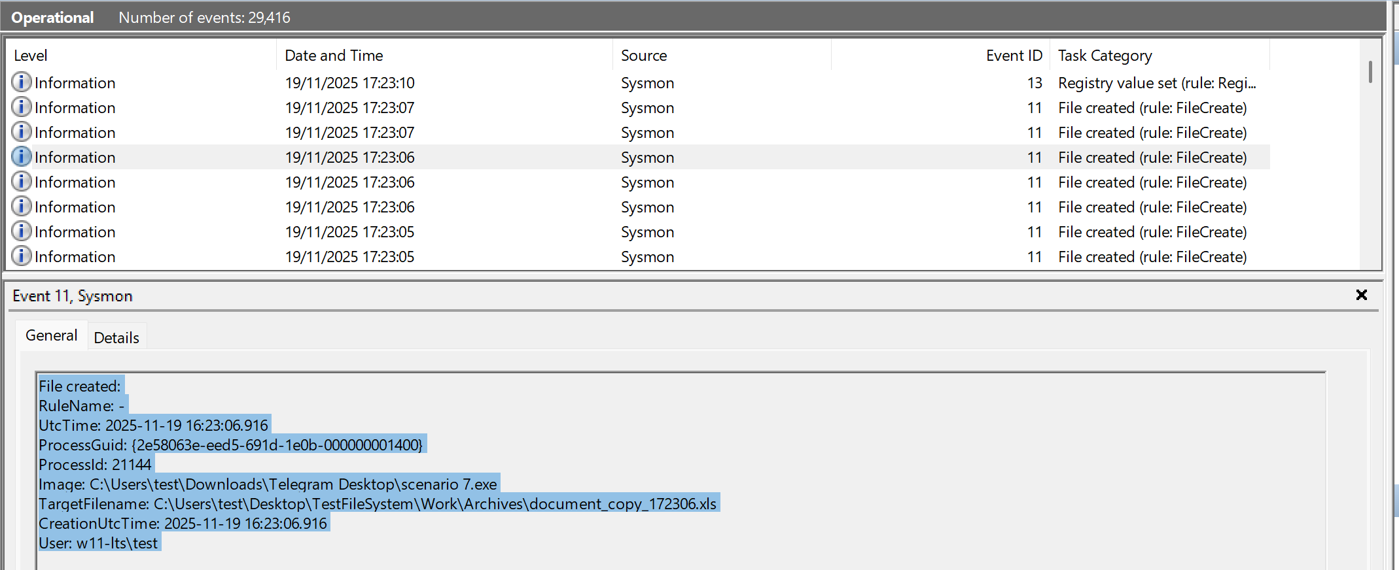Viewport: 1399px width, 570px height.
Task: Click the info icon of the bottom 17:23:05 event
Action: [22, 256]
